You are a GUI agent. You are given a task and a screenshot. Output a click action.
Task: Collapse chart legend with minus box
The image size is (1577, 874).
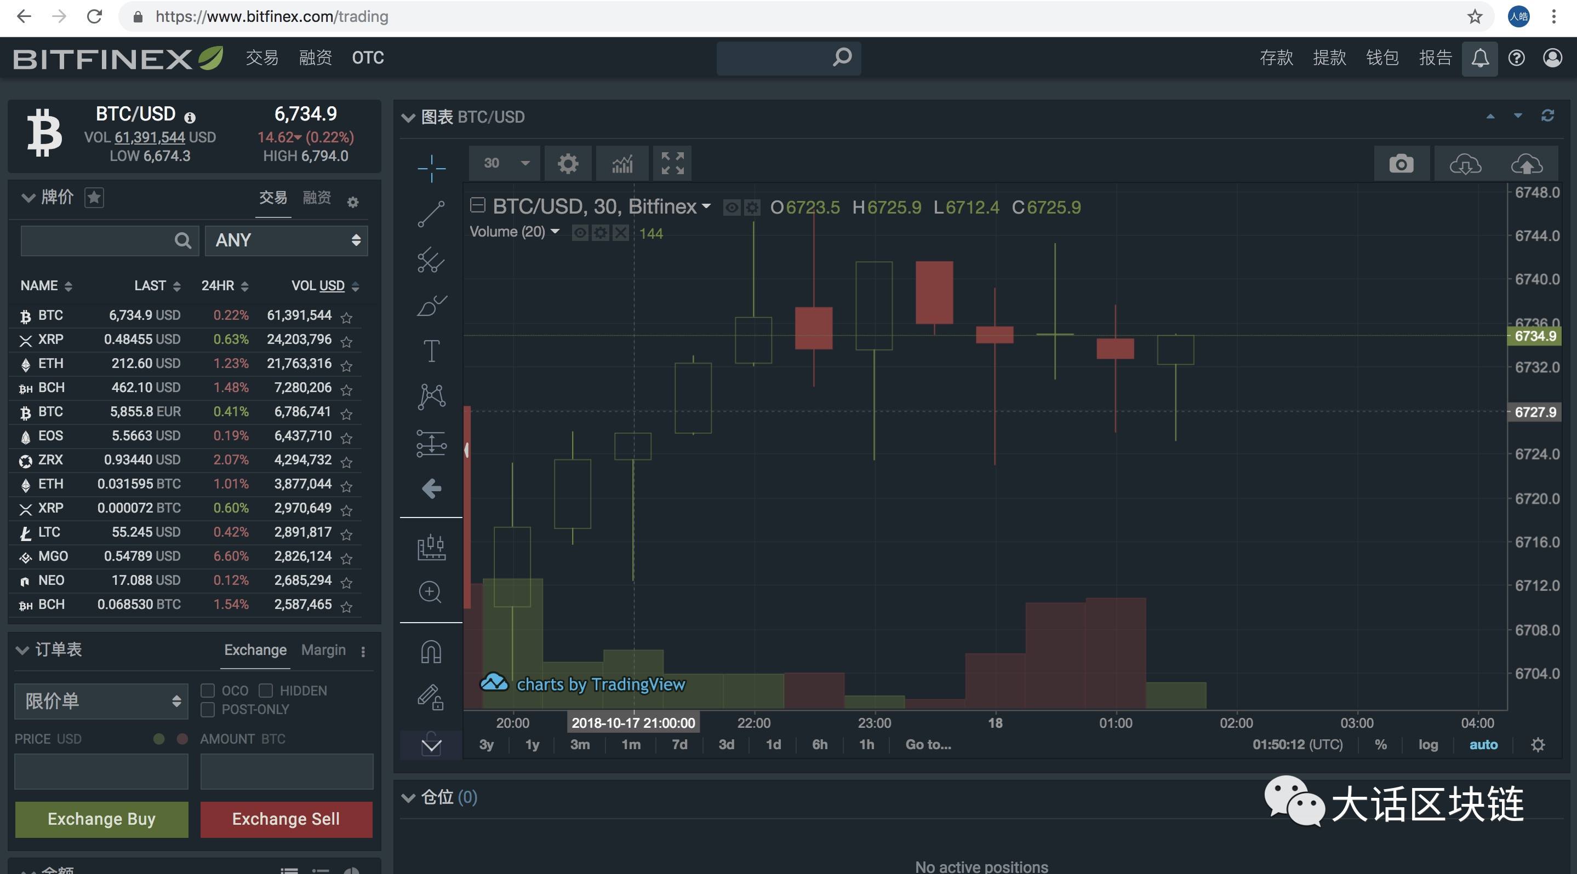[477, 205]
